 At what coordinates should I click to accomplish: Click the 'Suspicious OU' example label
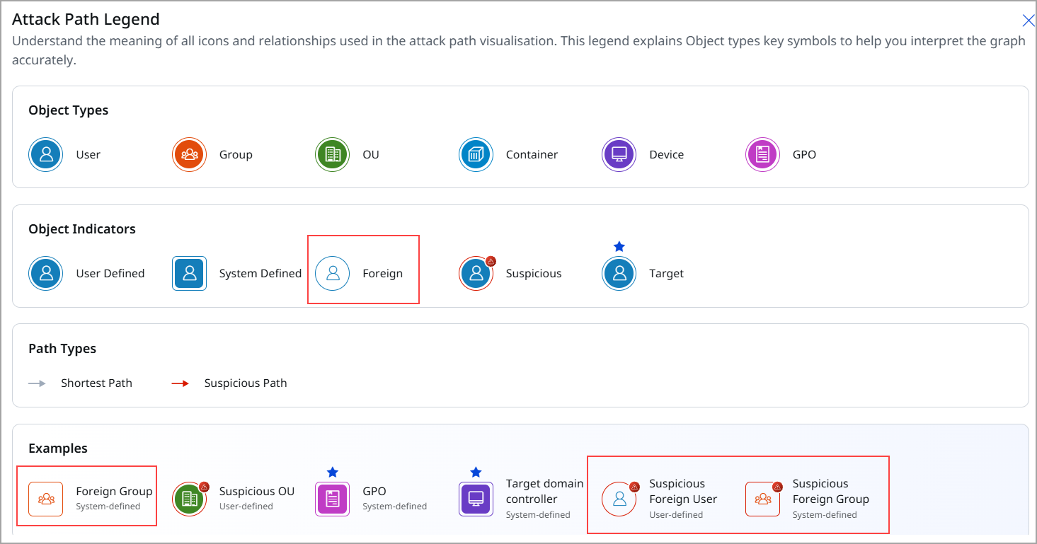257,492
